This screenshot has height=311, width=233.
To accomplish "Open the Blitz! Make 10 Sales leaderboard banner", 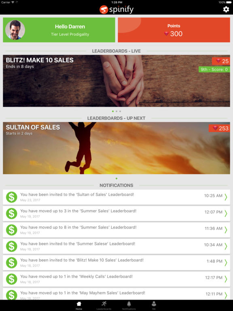I will tap(116, 81).
